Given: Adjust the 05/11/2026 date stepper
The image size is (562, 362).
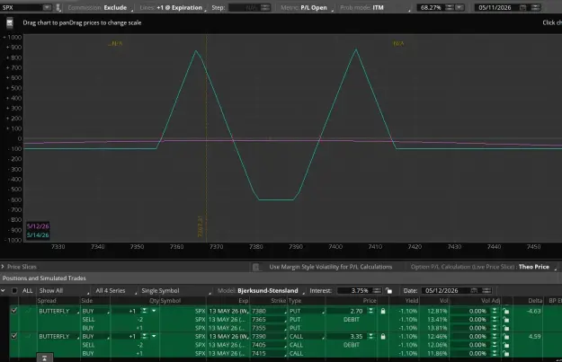Looking at the screenshot, I should 535,7.
